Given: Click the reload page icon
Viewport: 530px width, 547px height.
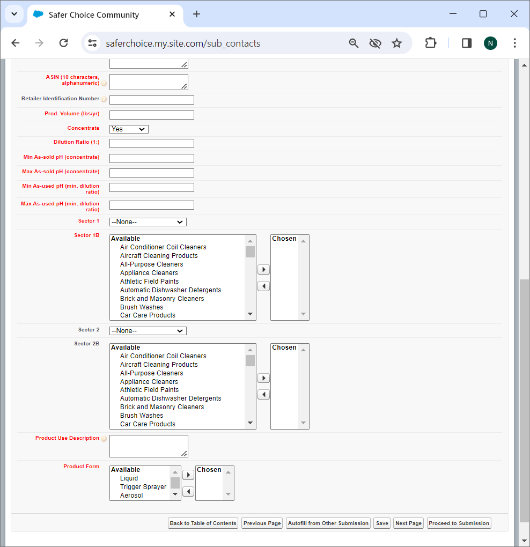Looking at the screenshot, I should 63,43.
